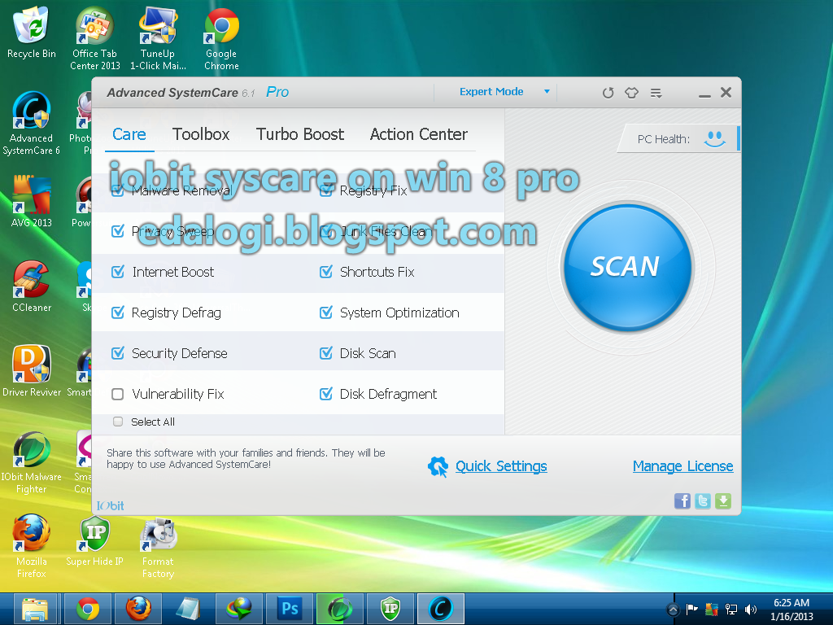The width and height of the screenshot is (833, 625).
Task: Select the Recycle Bin desktop icon
Action: point(32,32)
